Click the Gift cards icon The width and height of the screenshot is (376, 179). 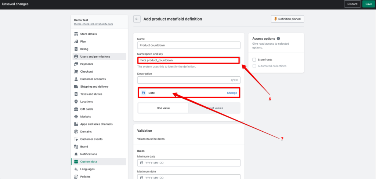point(76,109)
